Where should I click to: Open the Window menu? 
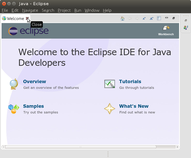92,10
